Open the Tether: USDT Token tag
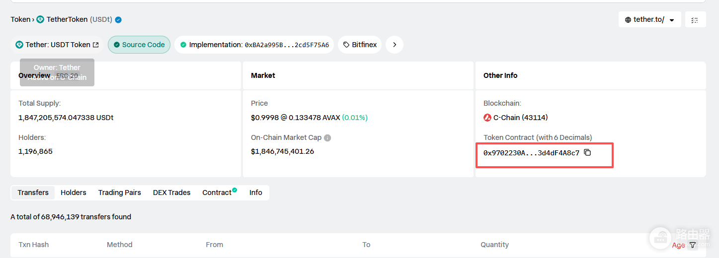Viewport: 719px width, 258px height. [x=57, y=45]
